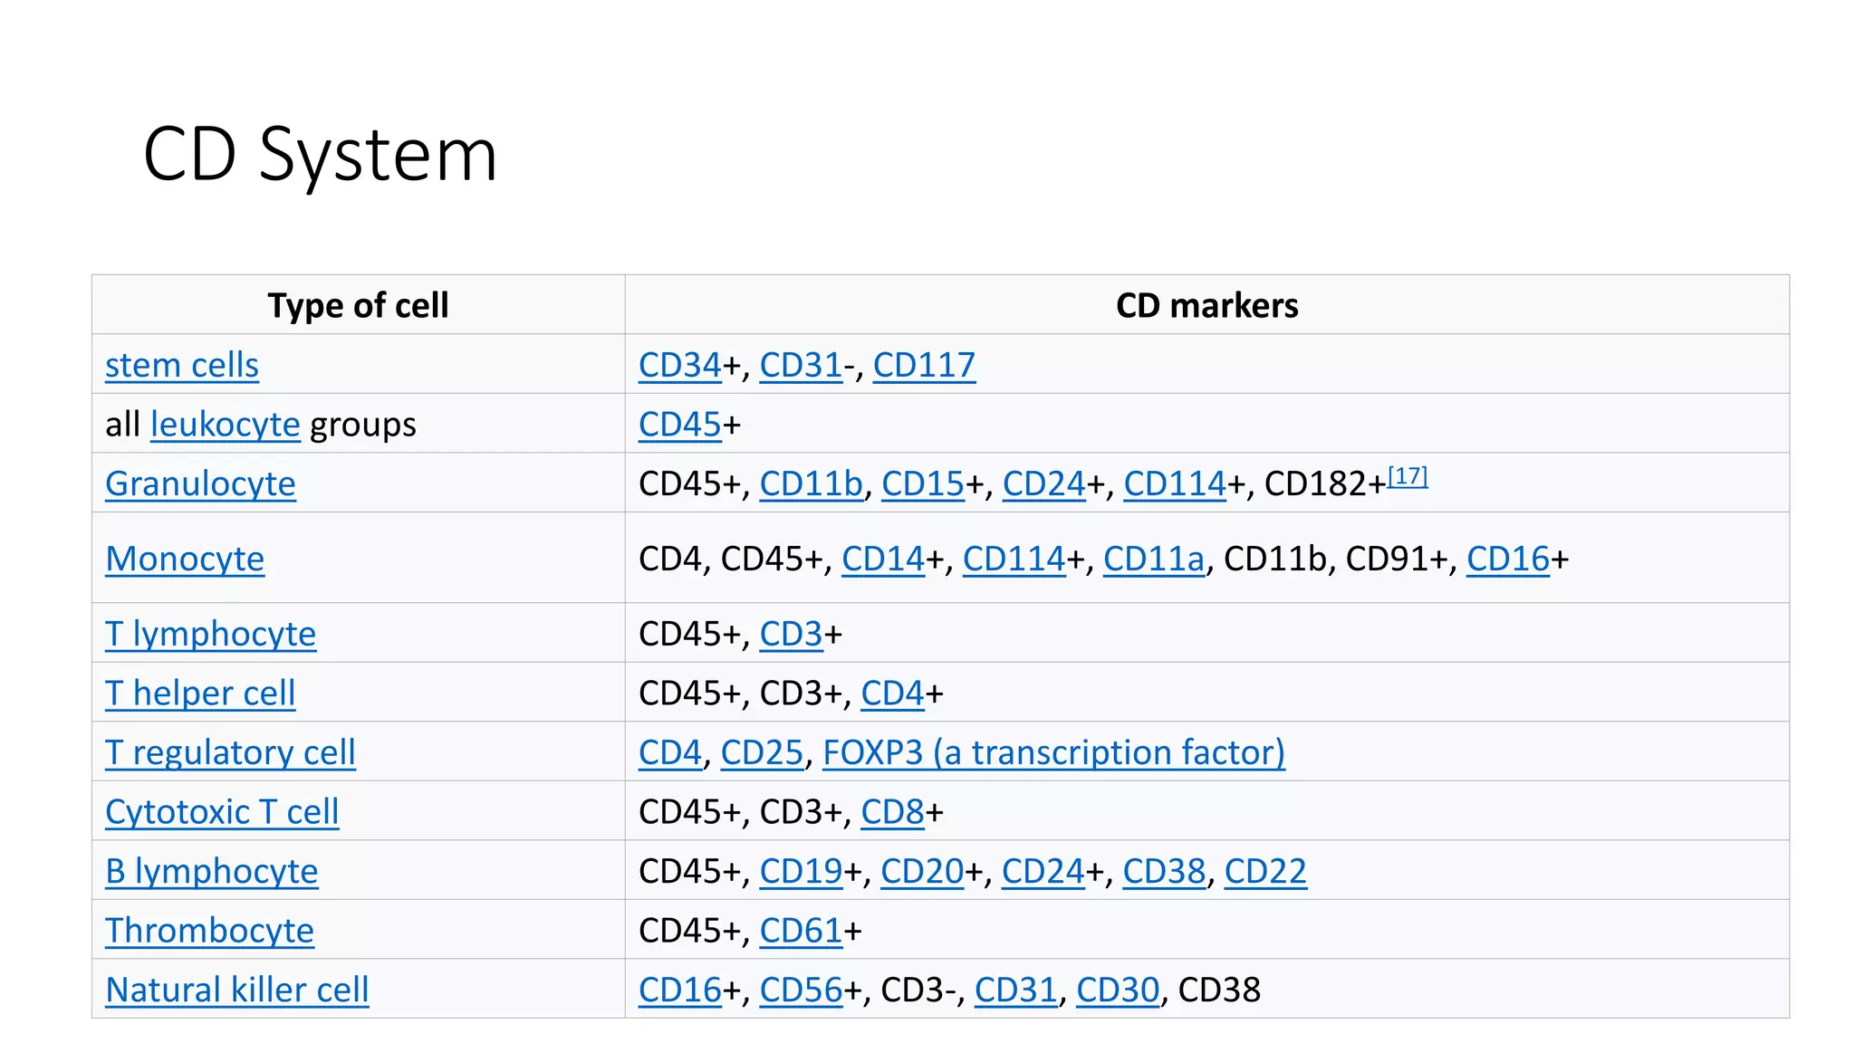This screenshot has height=1043, width=1855.
Task: Open the CD11a link in Monocyte row
Action: pos(1153,559)
